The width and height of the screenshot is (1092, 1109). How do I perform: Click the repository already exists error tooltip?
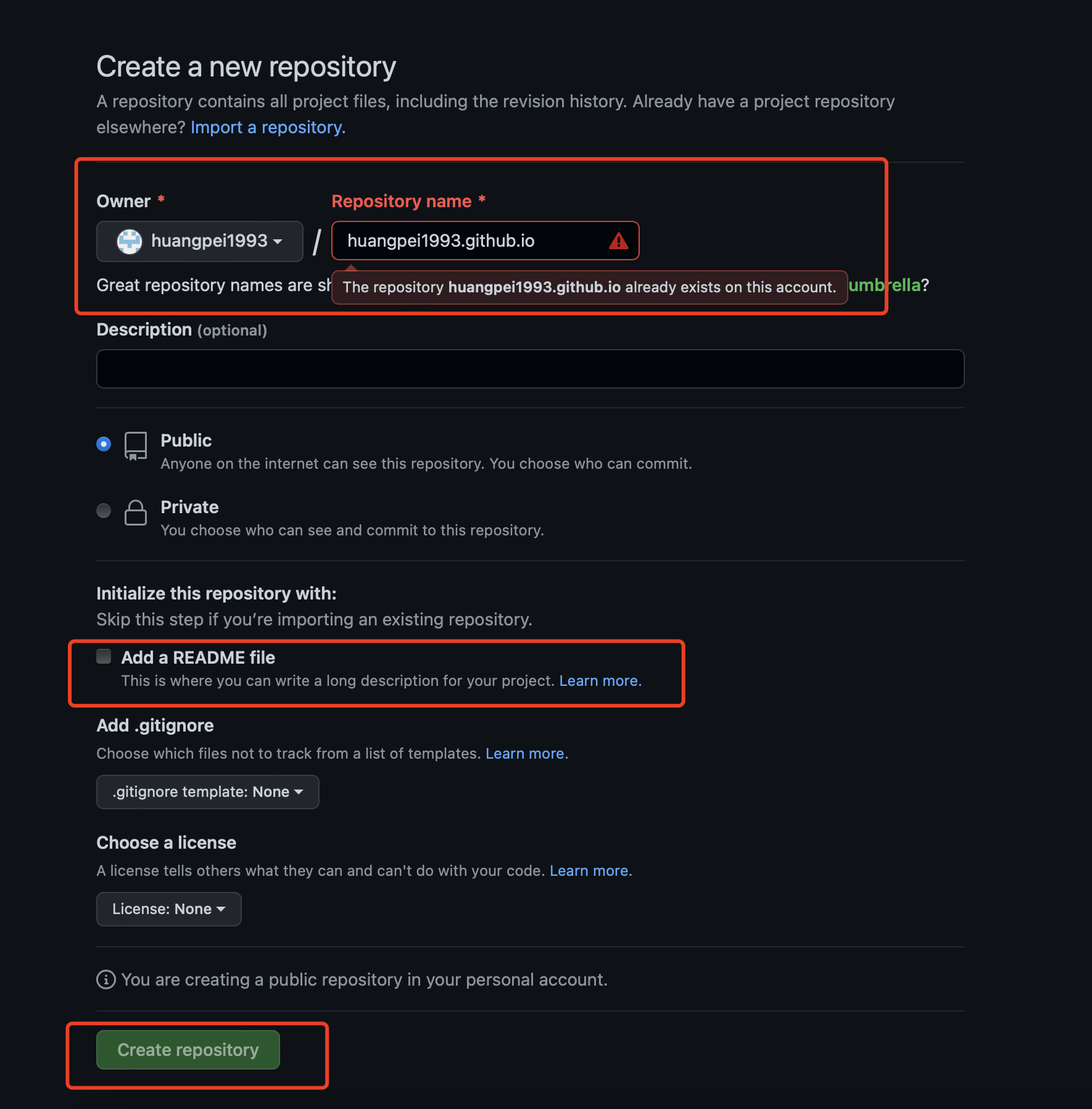589,287
